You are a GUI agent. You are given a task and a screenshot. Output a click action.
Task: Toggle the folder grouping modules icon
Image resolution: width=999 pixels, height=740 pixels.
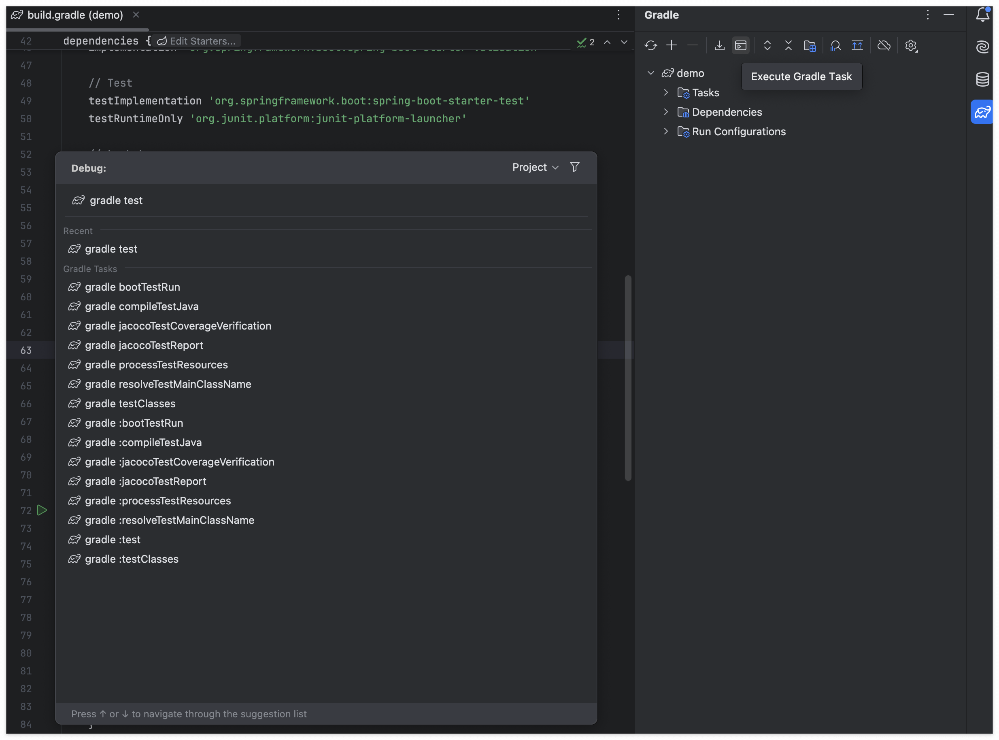click(x=809, y=45)
